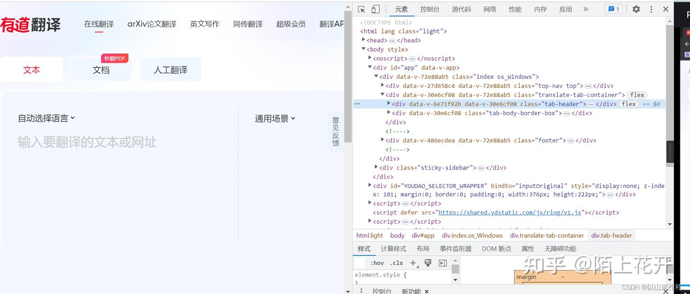Image resolution: width=690 pixels, height=294 pixels.
Task: Expand the YOUDAO_SELECTOR_WRAPPER div node
Action: tap(369, 185)
